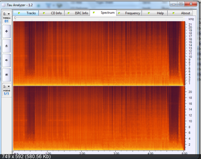Click the upper channel spectrogram
Screen dimensions: 201x159
tap(99, 54)
